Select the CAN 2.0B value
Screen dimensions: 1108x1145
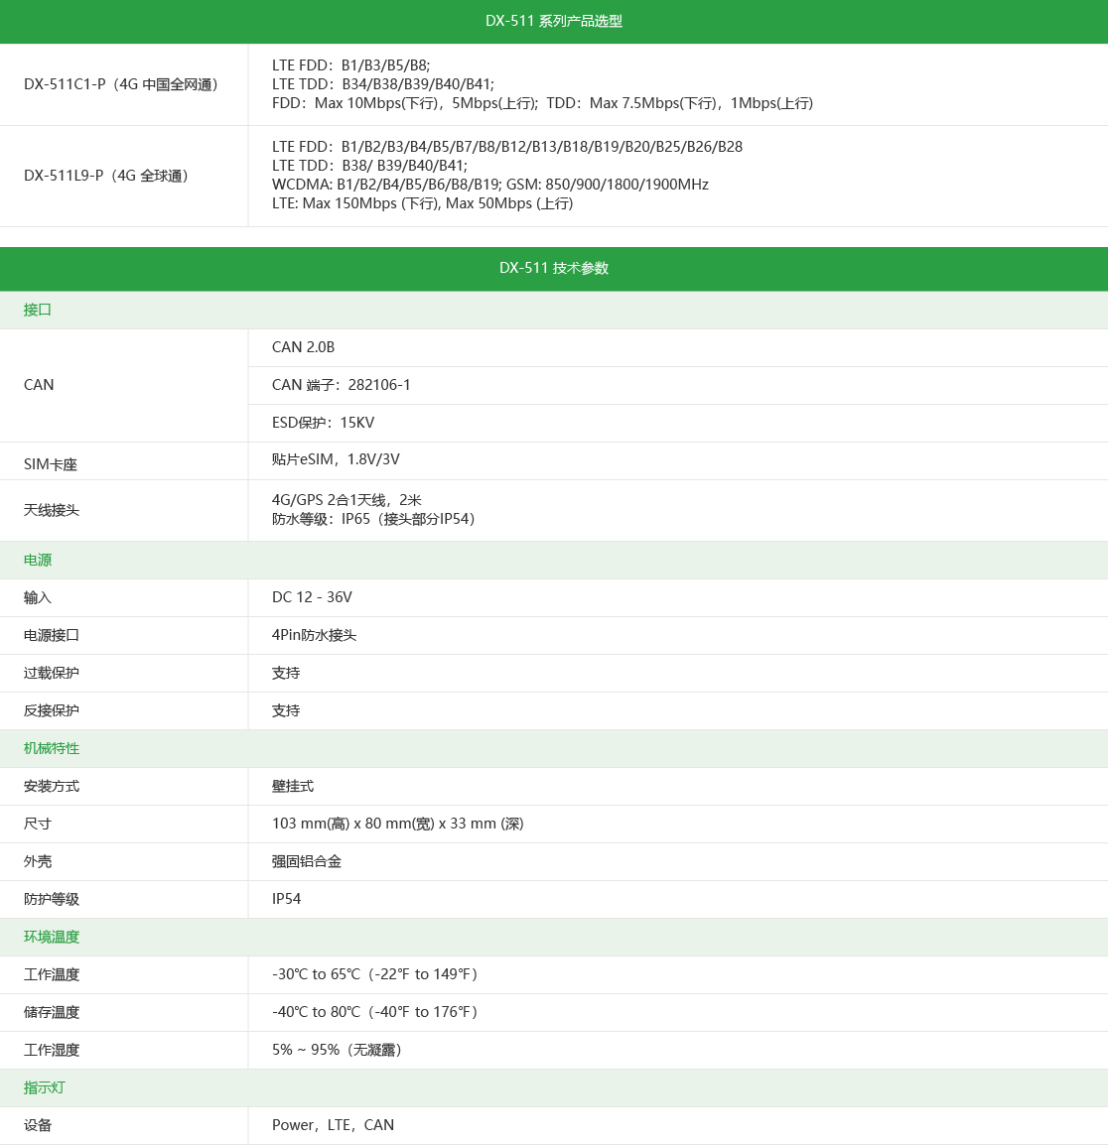(x=304, y=347)
